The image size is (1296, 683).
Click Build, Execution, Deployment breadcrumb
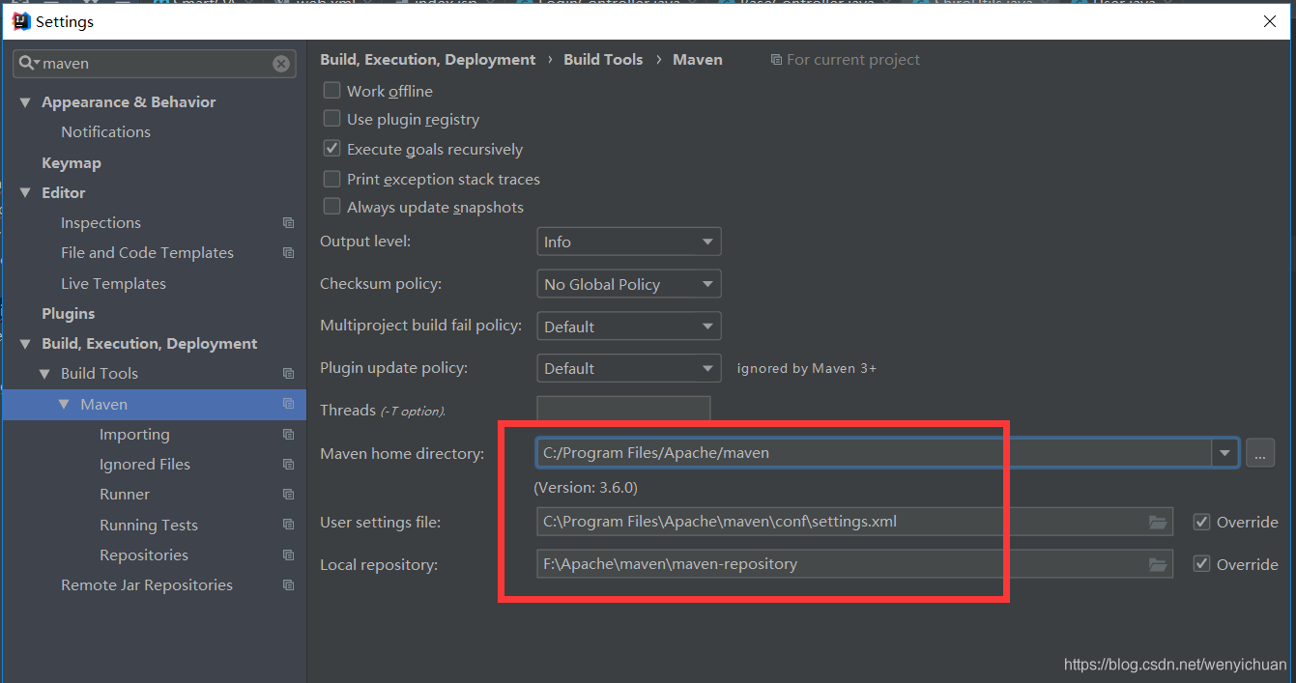[x=427, y=60]
